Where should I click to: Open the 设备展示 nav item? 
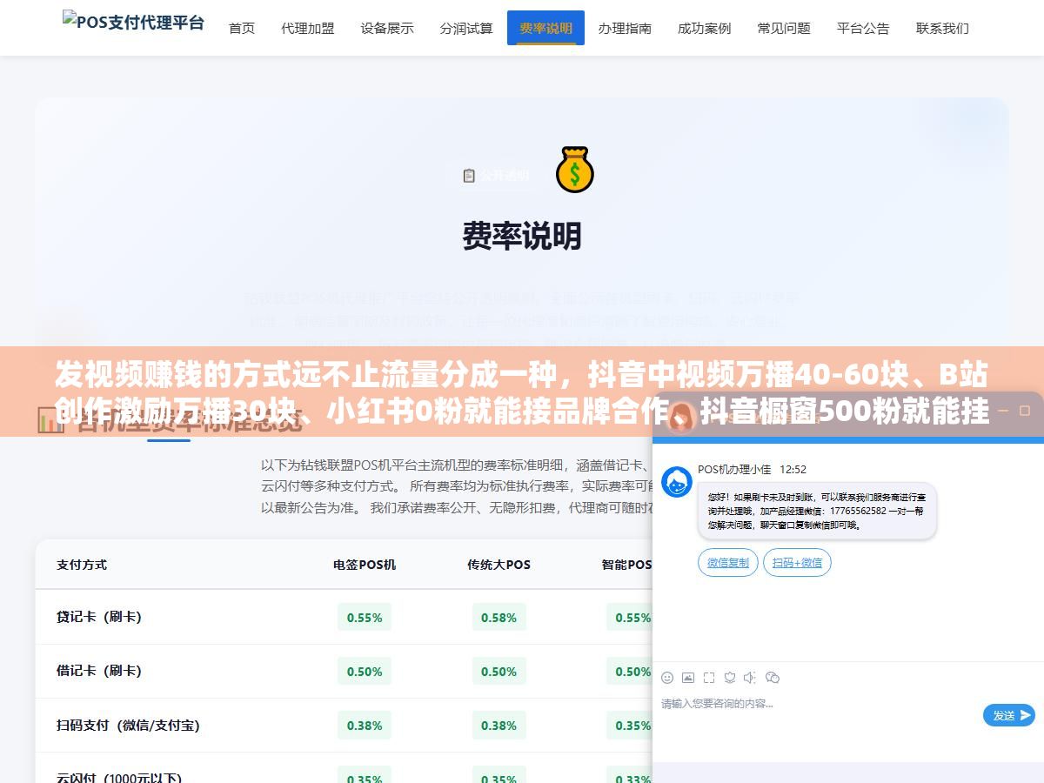[387, 28]
